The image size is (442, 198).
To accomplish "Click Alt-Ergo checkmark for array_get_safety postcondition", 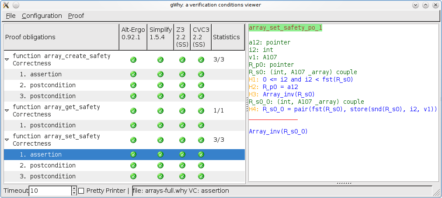I will (133, 126).
